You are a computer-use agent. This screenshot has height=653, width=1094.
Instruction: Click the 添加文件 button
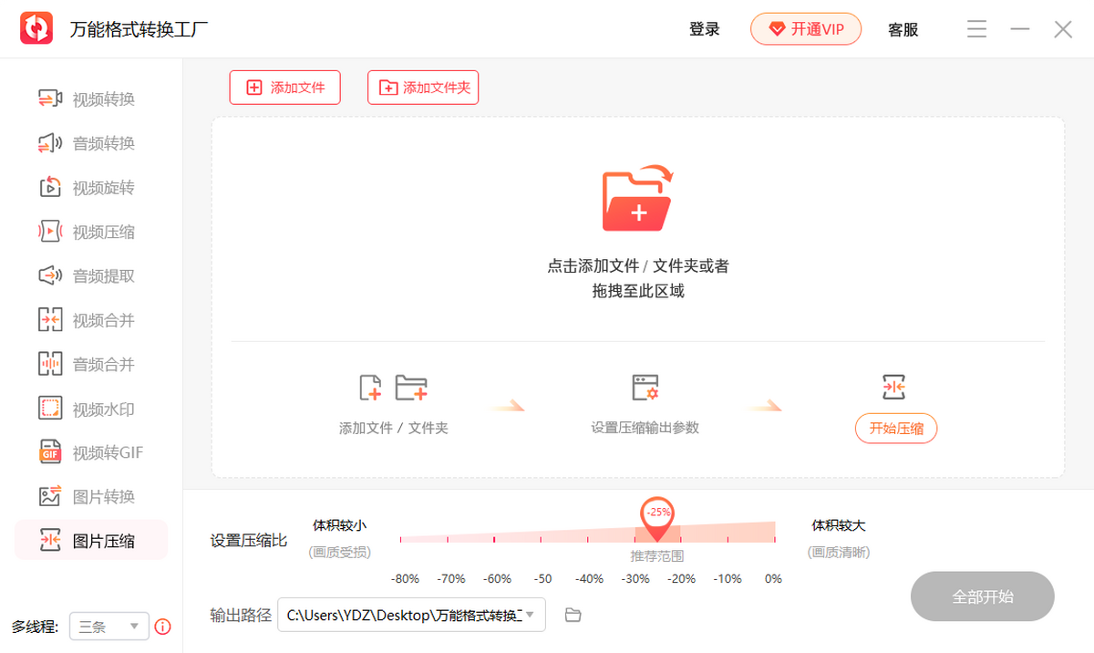click(x=284, y=88)
